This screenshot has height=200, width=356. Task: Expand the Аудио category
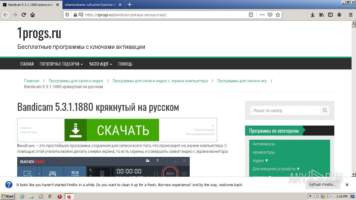(260, 161)
